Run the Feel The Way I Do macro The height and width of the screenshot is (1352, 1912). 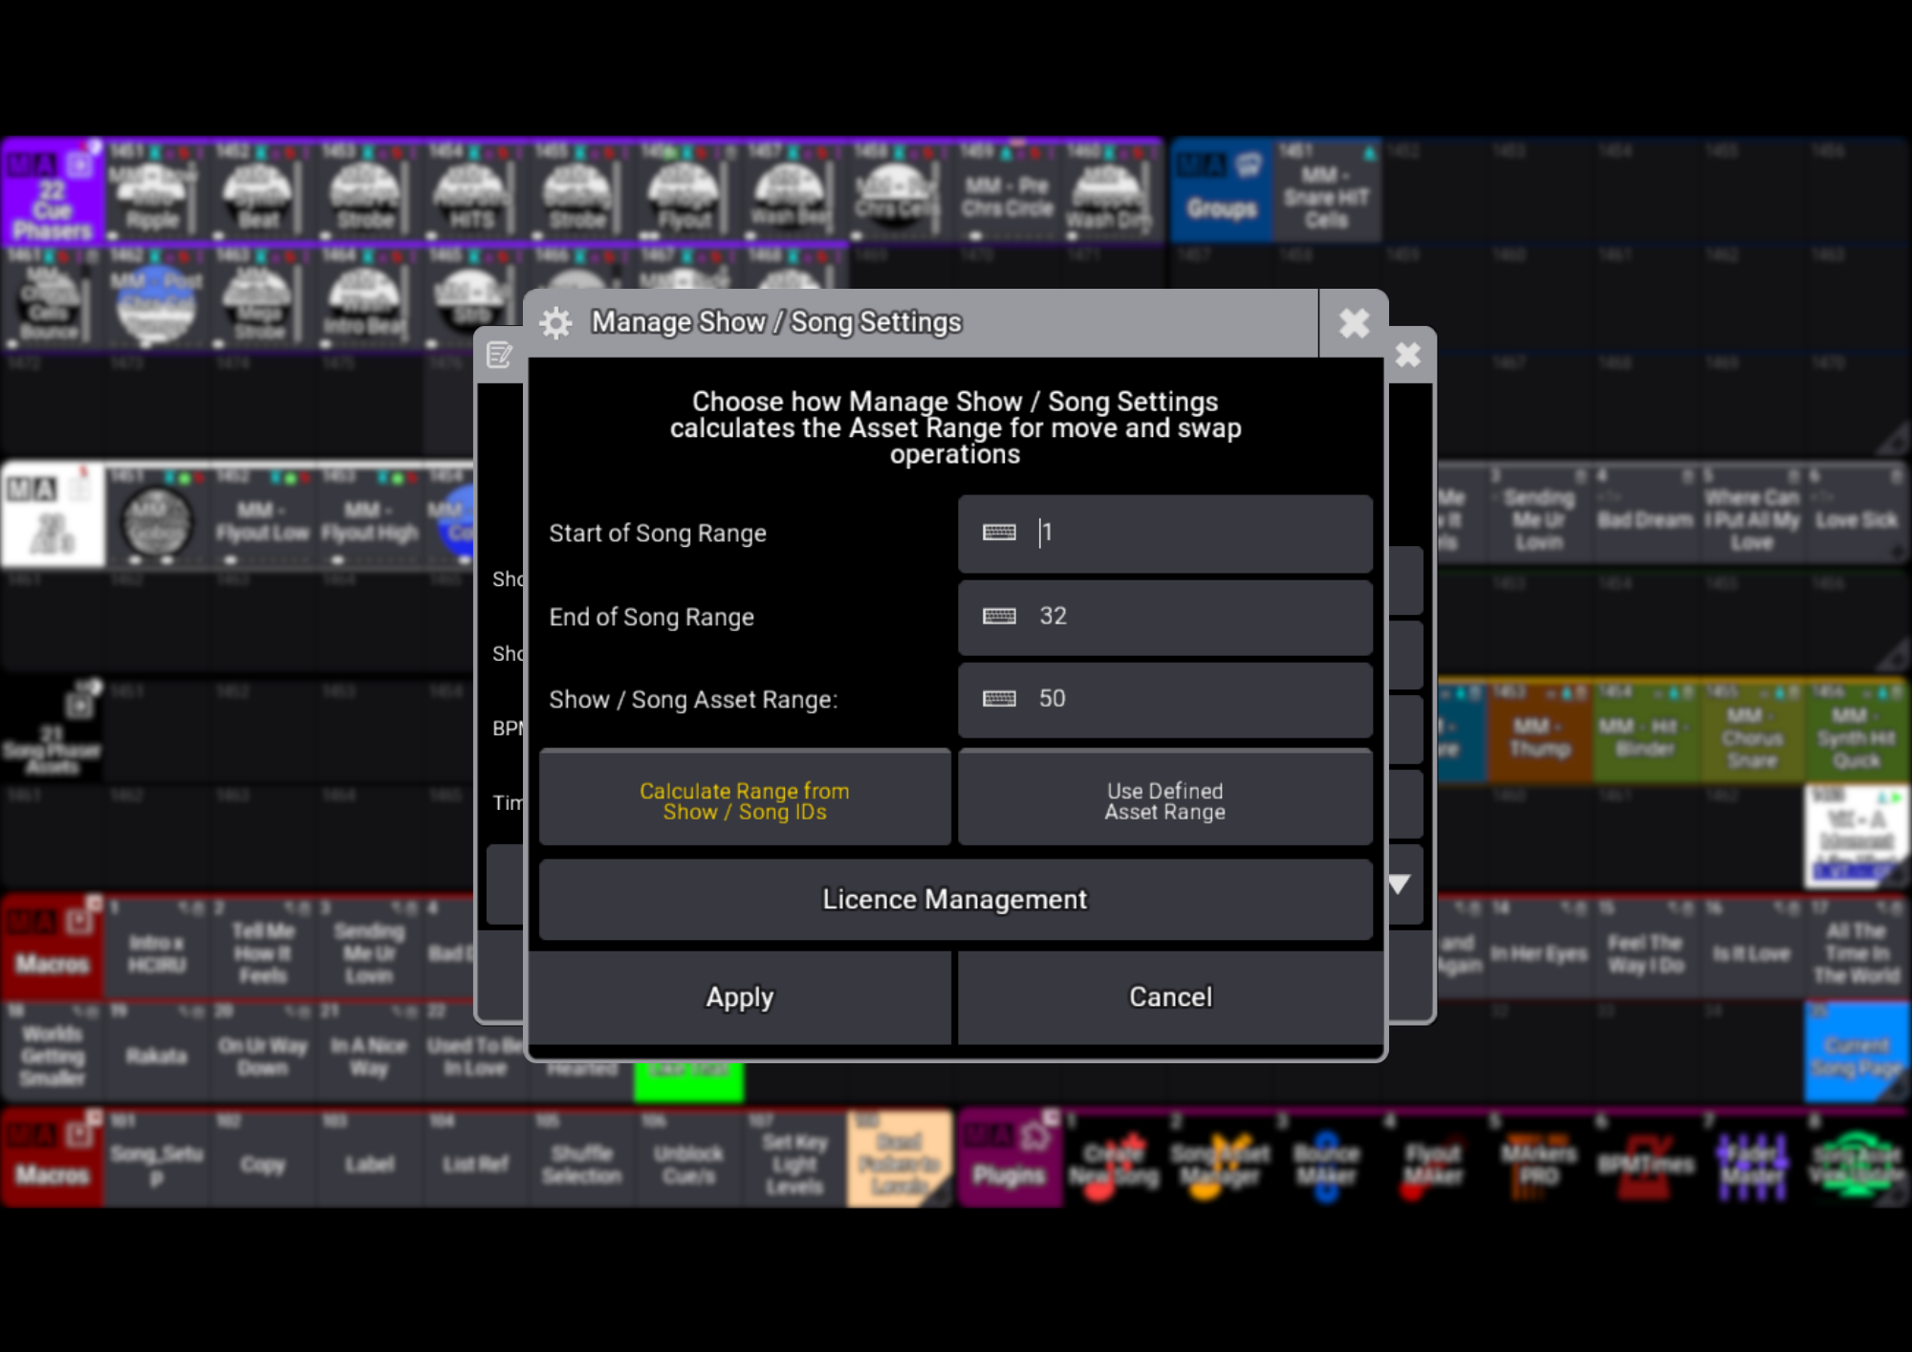point(1644,949)
